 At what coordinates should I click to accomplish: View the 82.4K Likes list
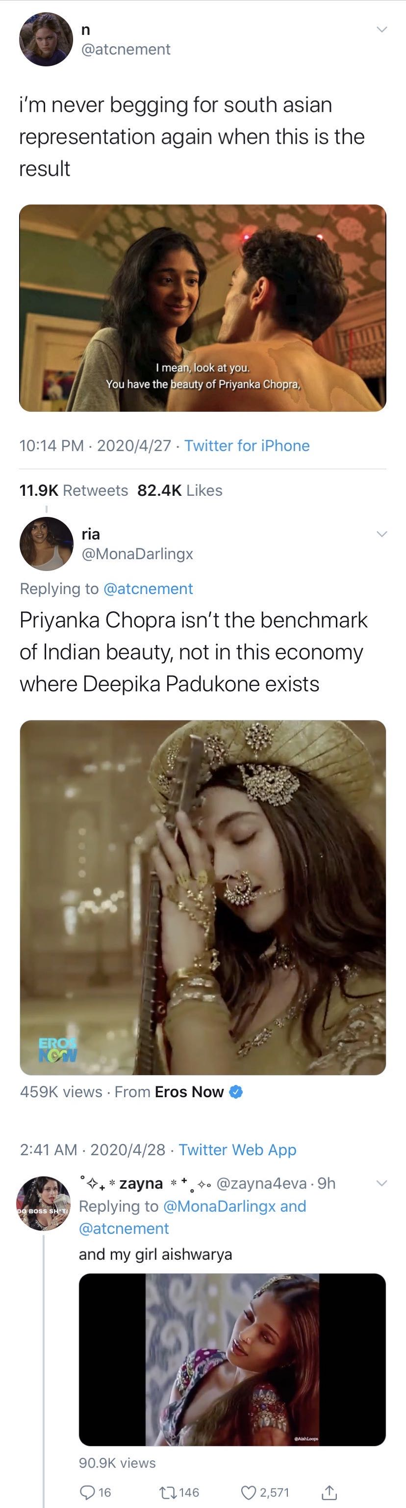point(180,490)
